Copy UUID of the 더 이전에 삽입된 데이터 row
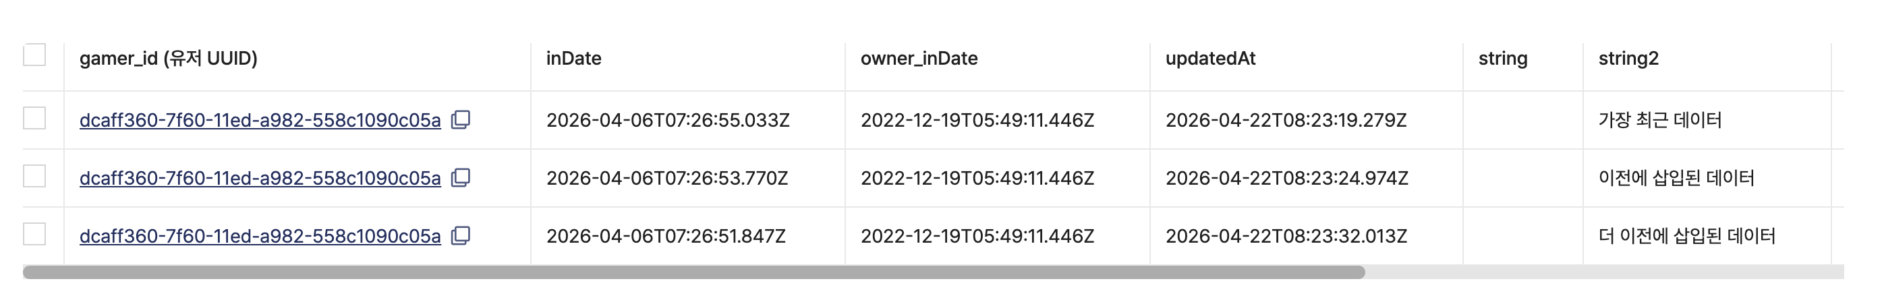The image size is (1882, 302). [x=460, y=236]
